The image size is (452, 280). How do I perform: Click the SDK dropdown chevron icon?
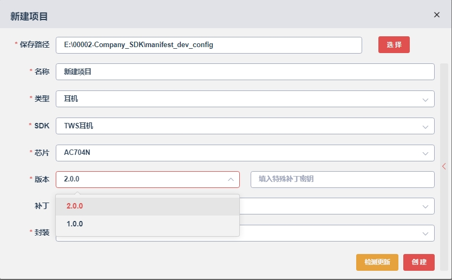click(x=425, y=127)
